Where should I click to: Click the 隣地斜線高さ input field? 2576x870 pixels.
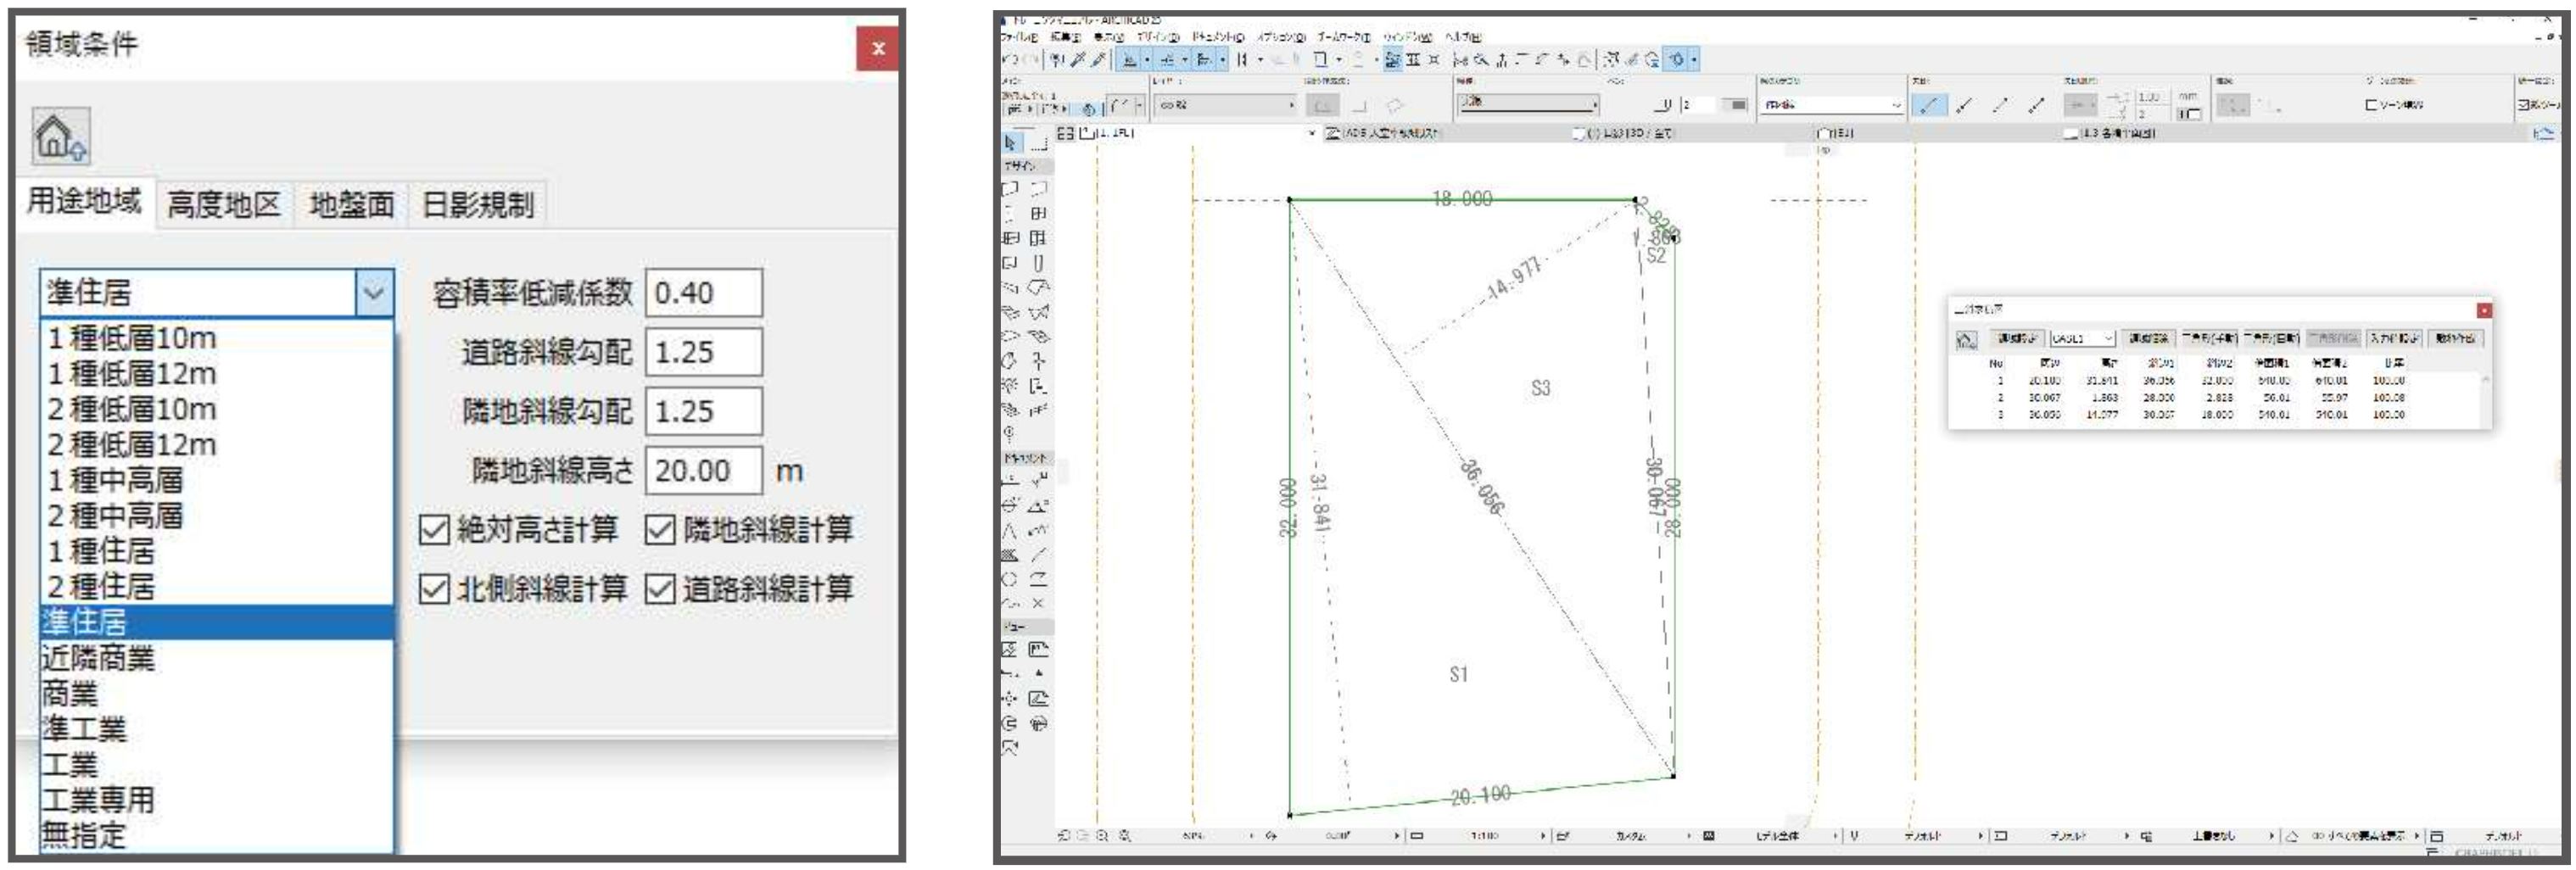pos(703,470)
